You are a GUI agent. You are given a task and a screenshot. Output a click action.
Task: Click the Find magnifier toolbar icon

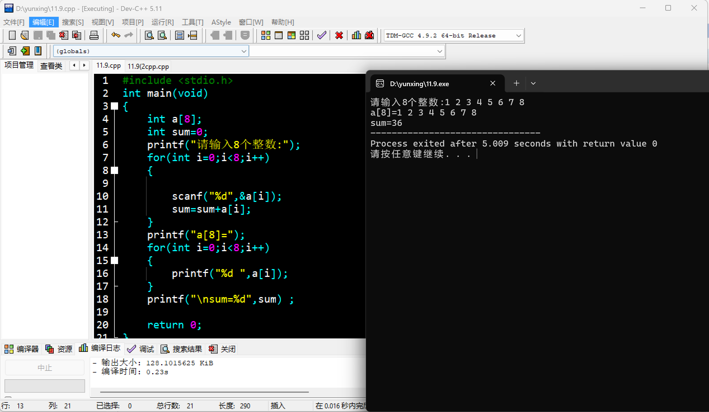coord(149,36)
